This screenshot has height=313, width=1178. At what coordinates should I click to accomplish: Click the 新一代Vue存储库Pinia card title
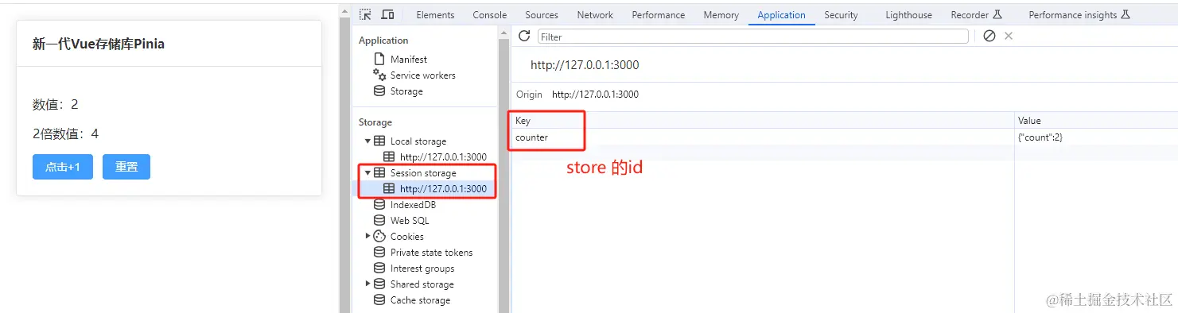(99, 44)
